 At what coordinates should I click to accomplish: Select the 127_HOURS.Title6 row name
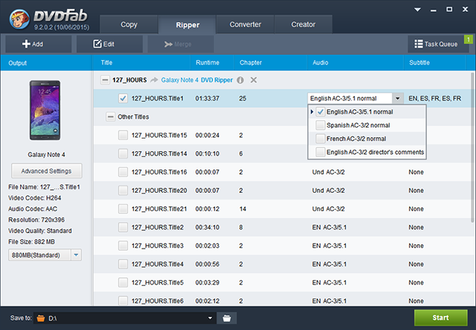[x=157, y=301]
